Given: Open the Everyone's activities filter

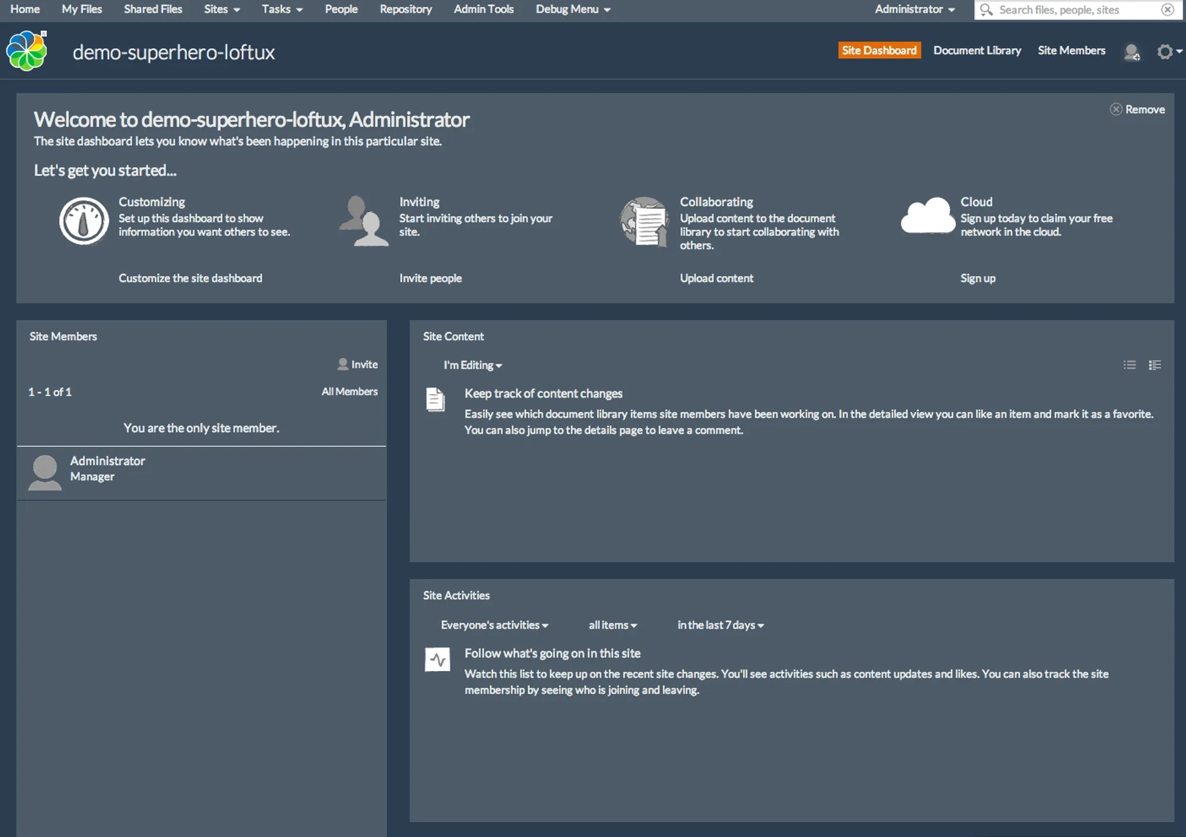Looking at the screenshot, I should tap(494, 625).
